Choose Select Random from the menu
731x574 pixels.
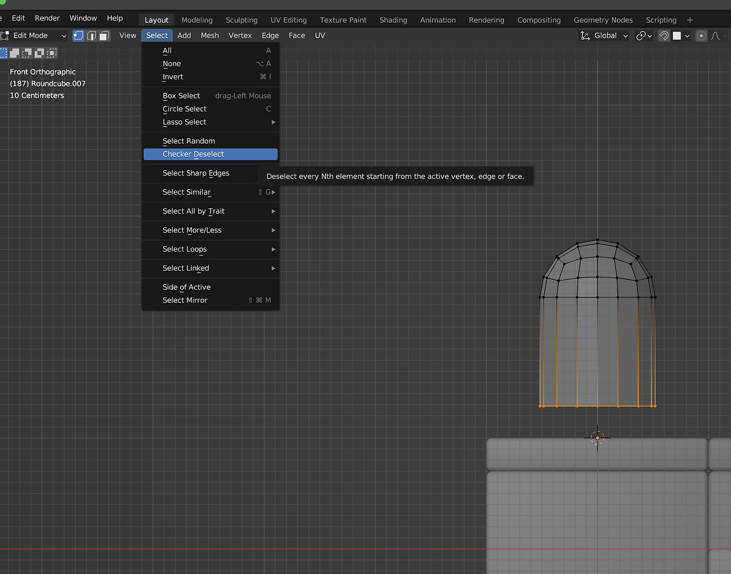pos(189,141)
